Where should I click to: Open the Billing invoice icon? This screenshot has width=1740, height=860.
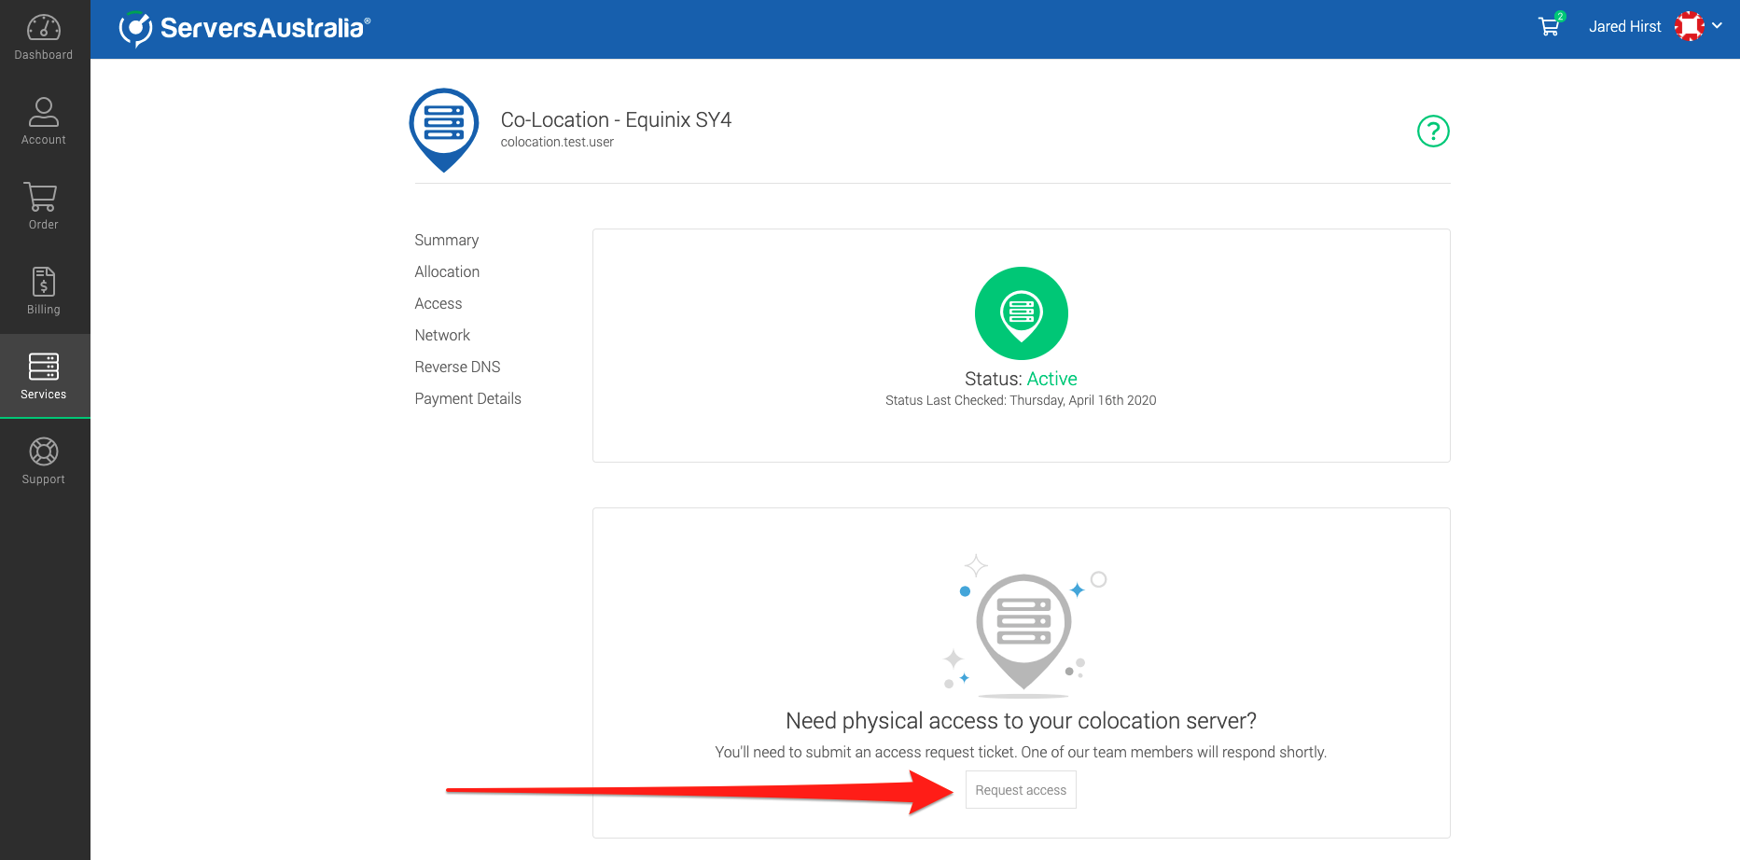44,282
